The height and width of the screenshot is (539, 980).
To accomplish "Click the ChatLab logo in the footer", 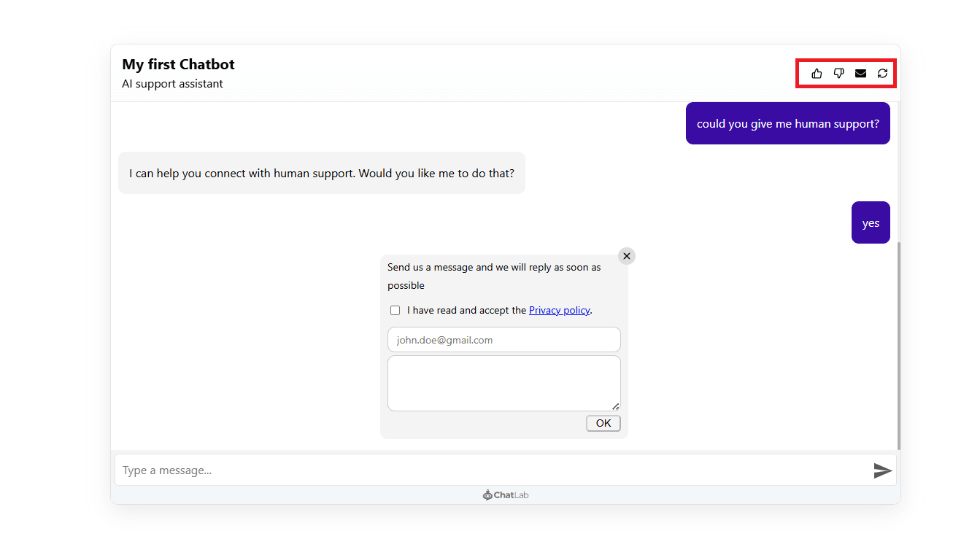I will tap(505, 495).
